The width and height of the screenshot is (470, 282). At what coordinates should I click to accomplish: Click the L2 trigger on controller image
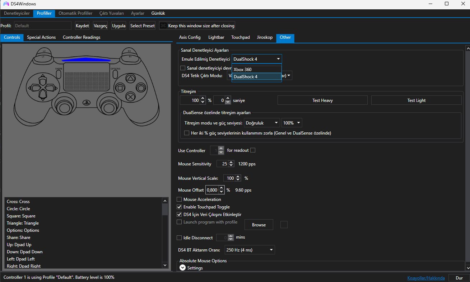(x=43, y=51)
